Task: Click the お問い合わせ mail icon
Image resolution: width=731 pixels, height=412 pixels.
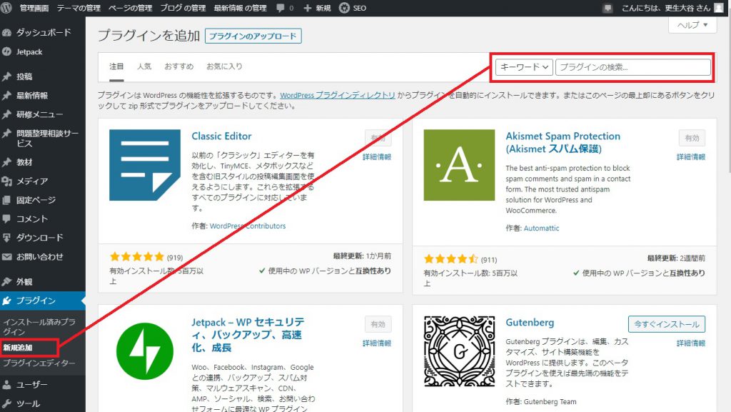Action: pyautogui.click(x=6, y=257)
